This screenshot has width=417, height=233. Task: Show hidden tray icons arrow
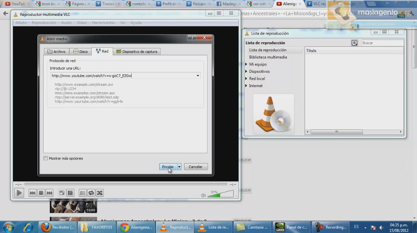[365, 227]
